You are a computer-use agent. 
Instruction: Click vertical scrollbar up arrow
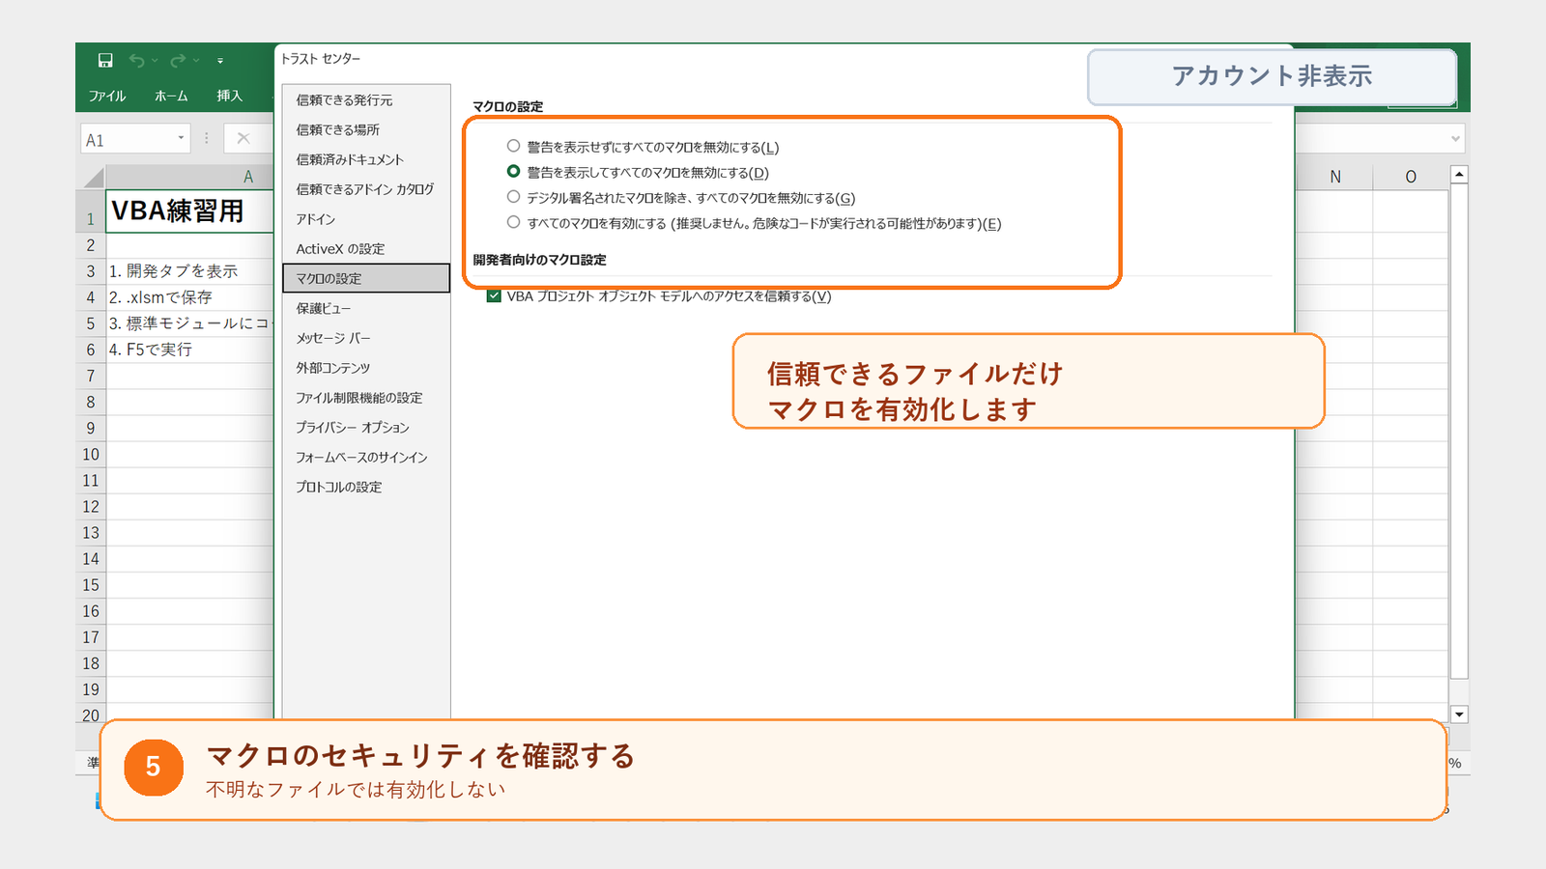pos(1459,174)
